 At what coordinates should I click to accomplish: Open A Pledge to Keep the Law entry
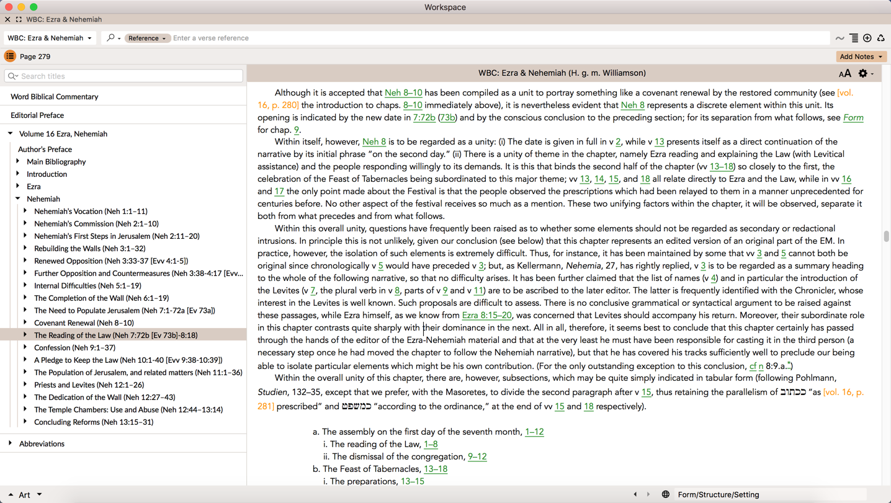tap(128, 360)
